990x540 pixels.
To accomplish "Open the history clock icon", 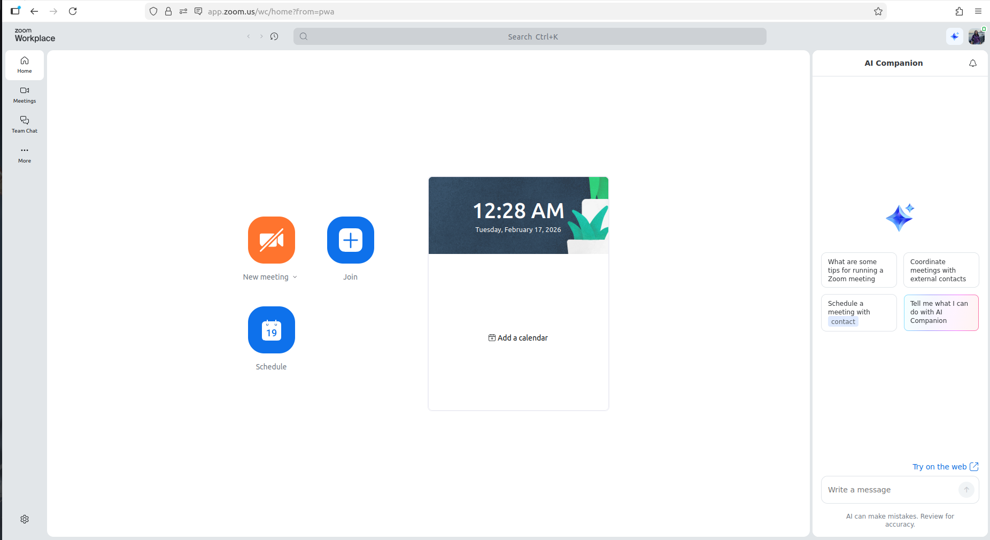I will [x=274, y=36].
